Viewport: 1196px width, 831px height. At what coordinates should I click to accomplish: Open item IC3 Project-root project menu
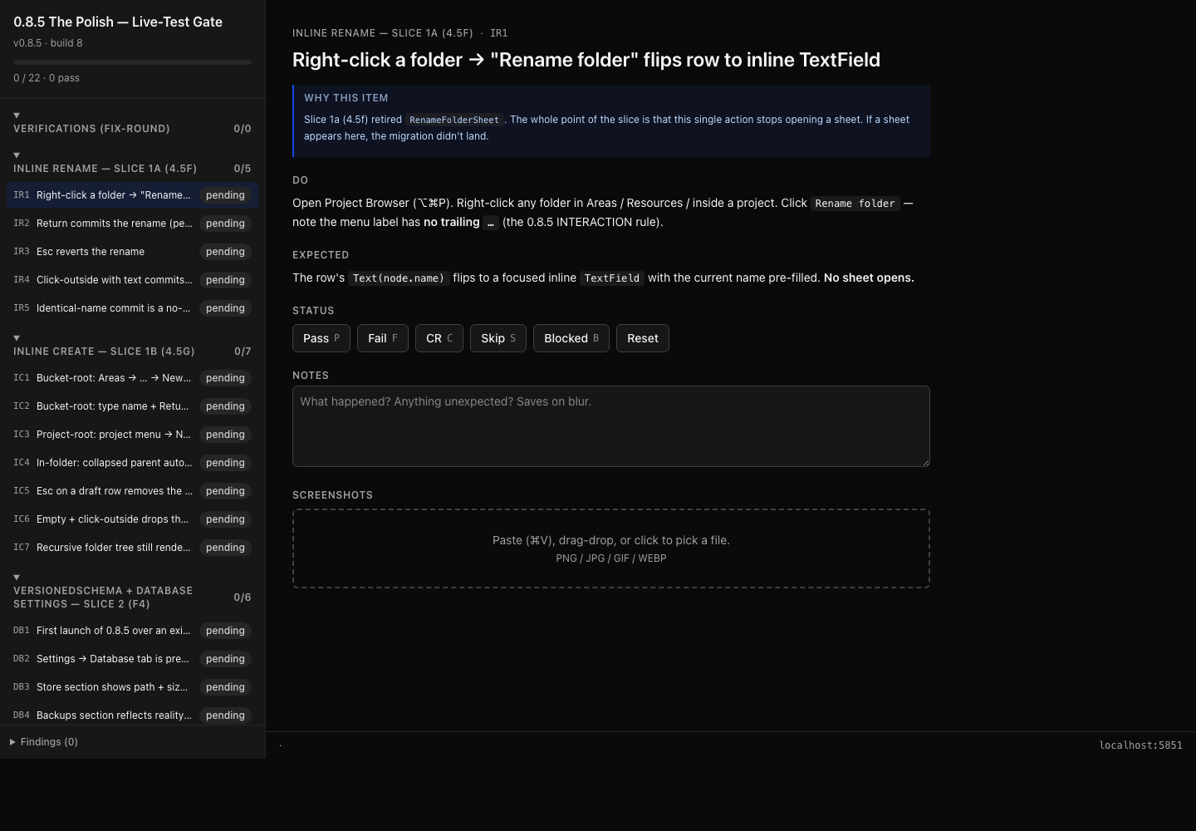pyautogui.click(x=132, y=435)
